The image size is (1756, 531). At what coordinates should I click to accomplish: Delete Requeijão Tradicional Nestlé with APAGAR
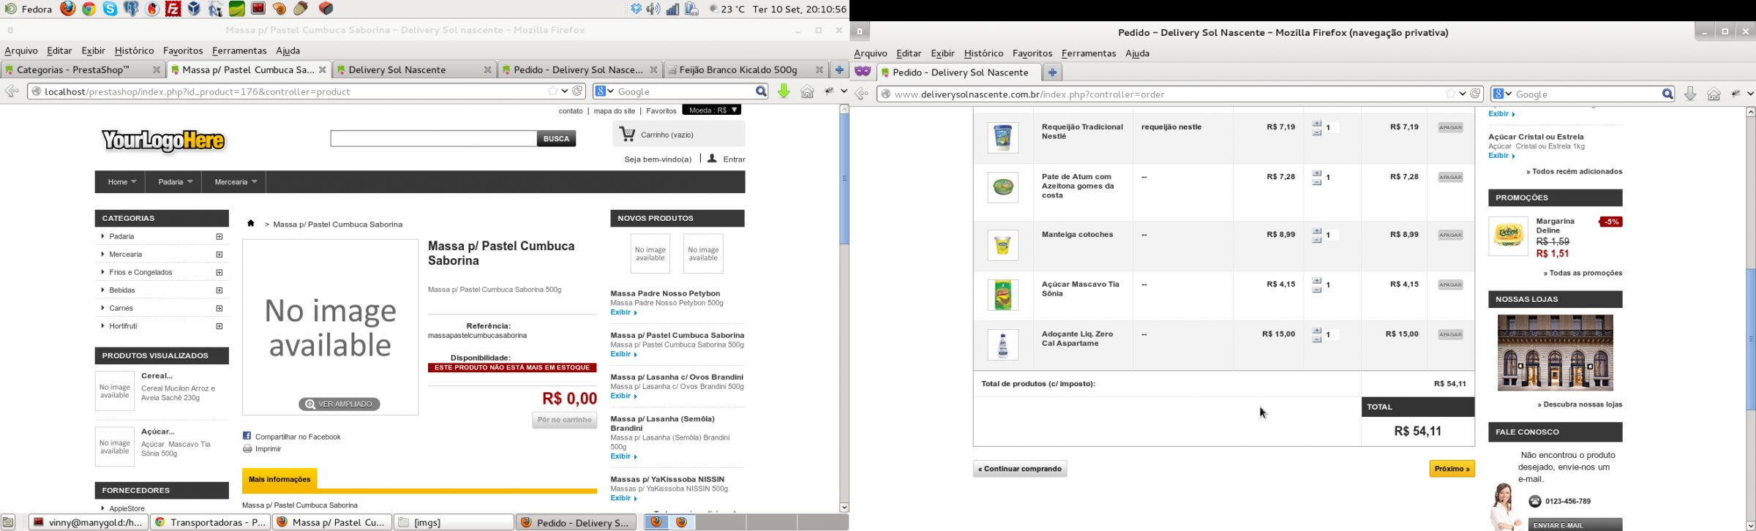[x=1450, y=127]
